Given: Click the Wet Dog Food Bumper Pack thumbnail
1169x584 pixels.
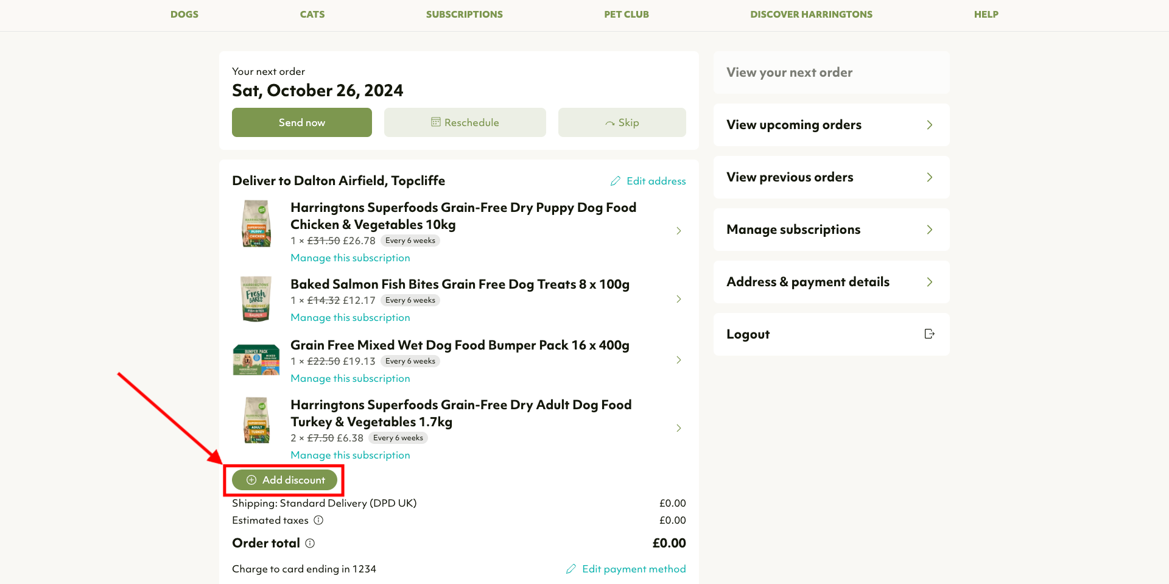Looking at the screenshot, I should click(x=256, y=360).
